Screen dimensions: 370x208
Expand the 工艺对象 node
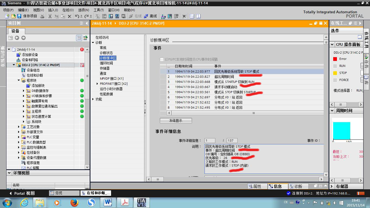point(19,127)
